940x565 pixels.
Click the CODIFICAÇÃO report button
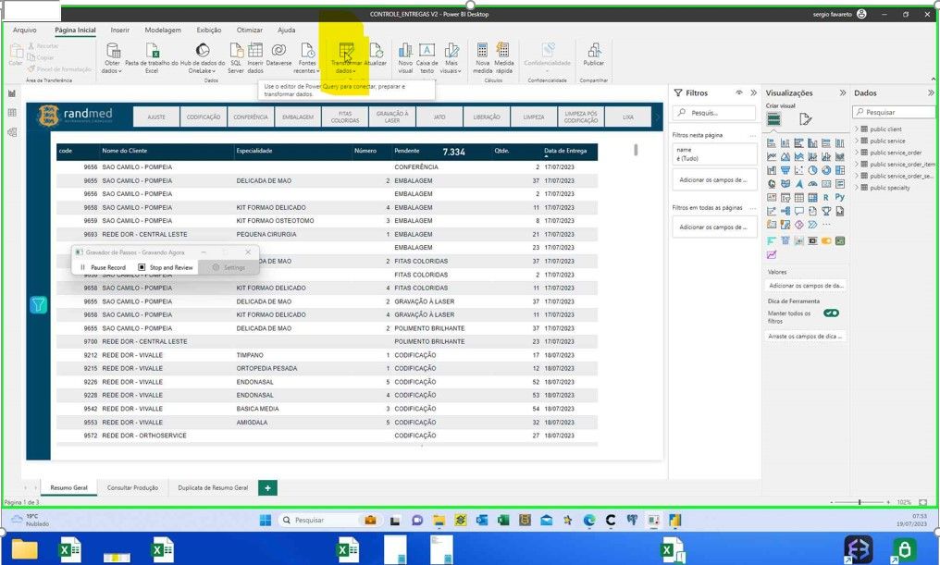coord(204,117)
